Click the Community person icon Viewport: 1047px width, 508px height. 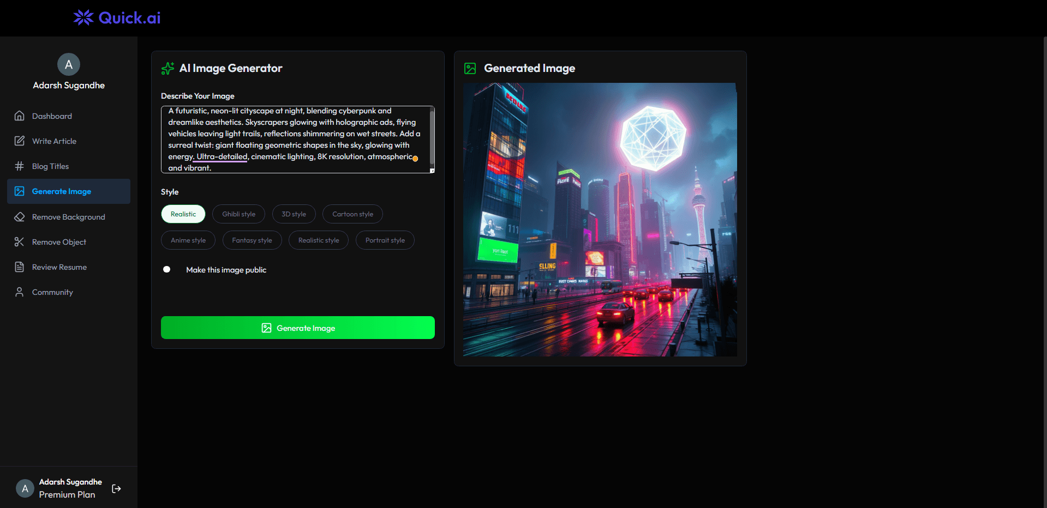click(19, 292)
